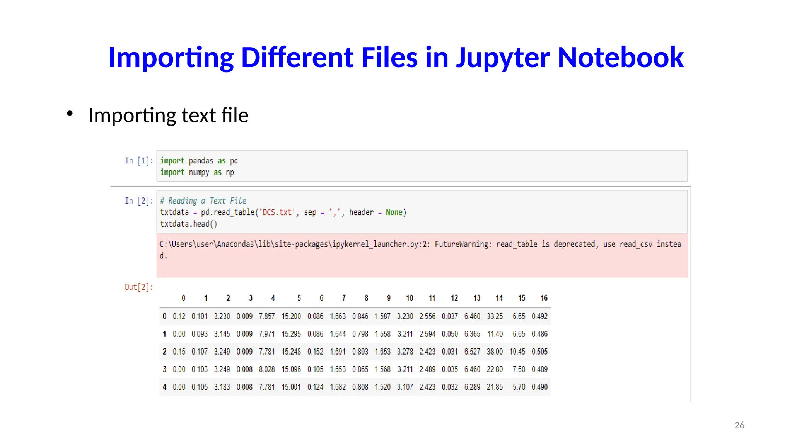Click the cell value '0.492'

[539, 316]
